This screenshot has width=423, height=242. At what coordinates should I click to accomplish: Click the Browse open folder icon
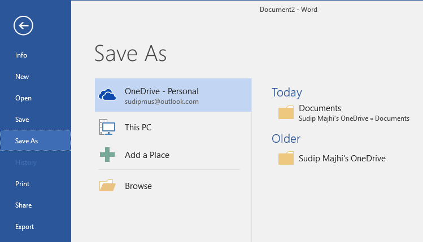pyautogui.click(x=107, y=186)
